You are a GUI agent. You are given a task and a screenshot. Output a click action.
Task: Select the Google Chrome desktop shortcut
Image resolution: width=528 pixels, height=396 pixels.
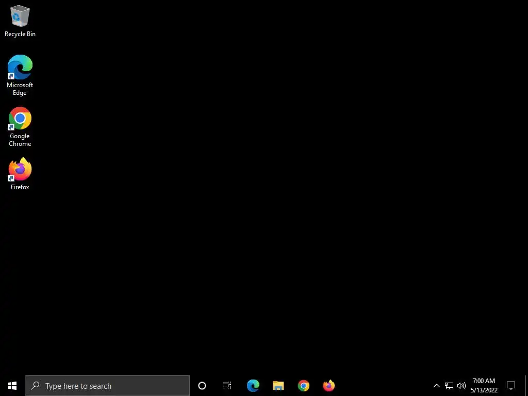20,127
